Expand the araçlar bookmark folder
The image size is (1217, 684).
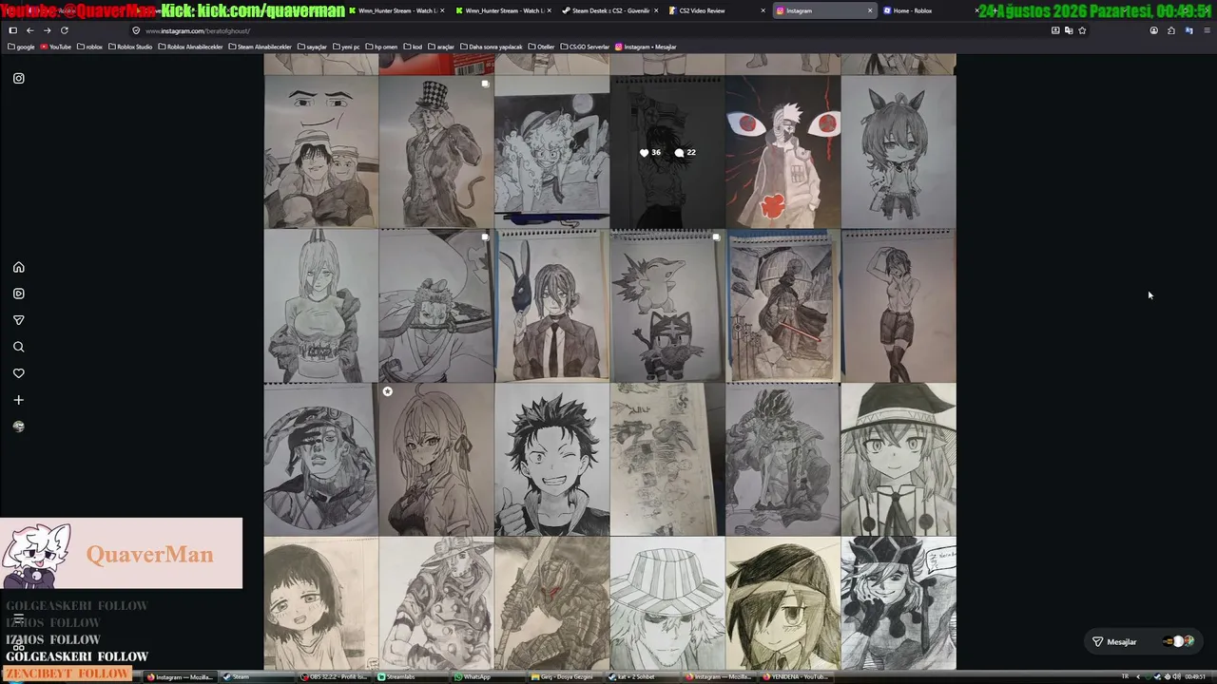[x=440, y=47]
